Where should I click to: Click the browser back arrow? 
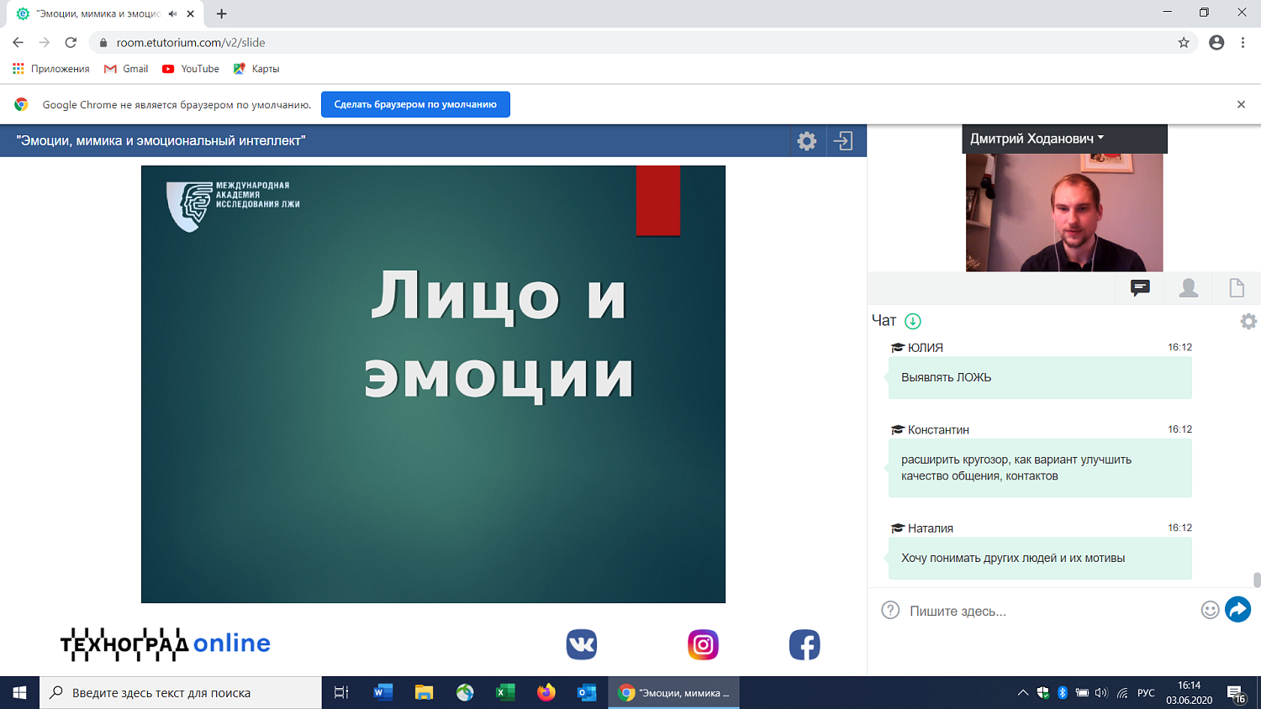18,42
